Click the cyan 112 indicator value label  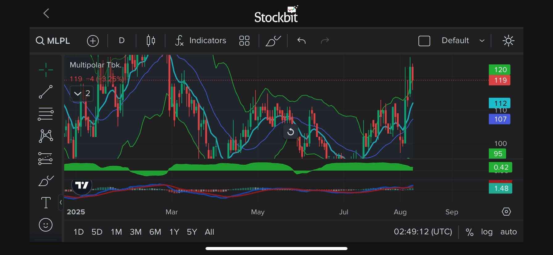point(500,103)
